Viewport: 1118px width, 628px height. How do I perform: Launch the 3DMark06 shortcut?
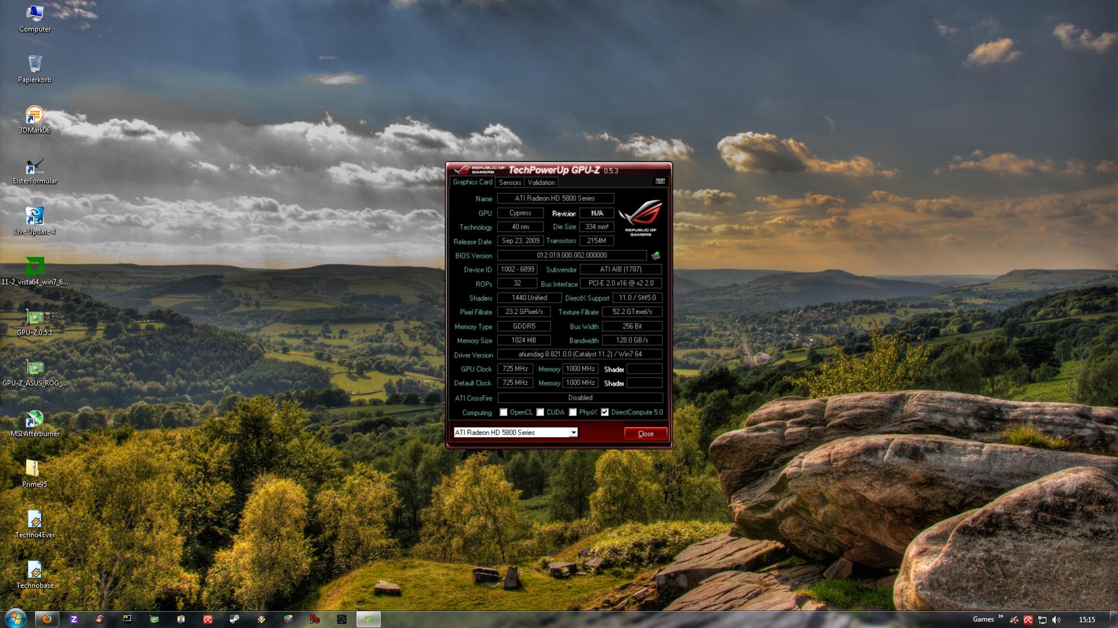(34, 120)
